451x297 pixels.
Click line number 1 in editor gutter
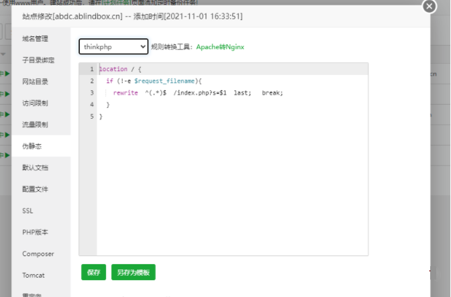[x=91, y=69]
